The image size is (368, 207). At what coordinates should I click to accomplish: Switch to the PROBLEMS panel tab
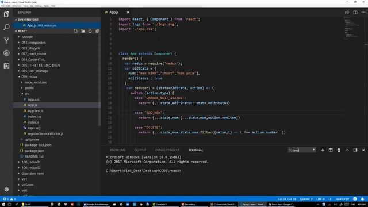tap(118, 150)
